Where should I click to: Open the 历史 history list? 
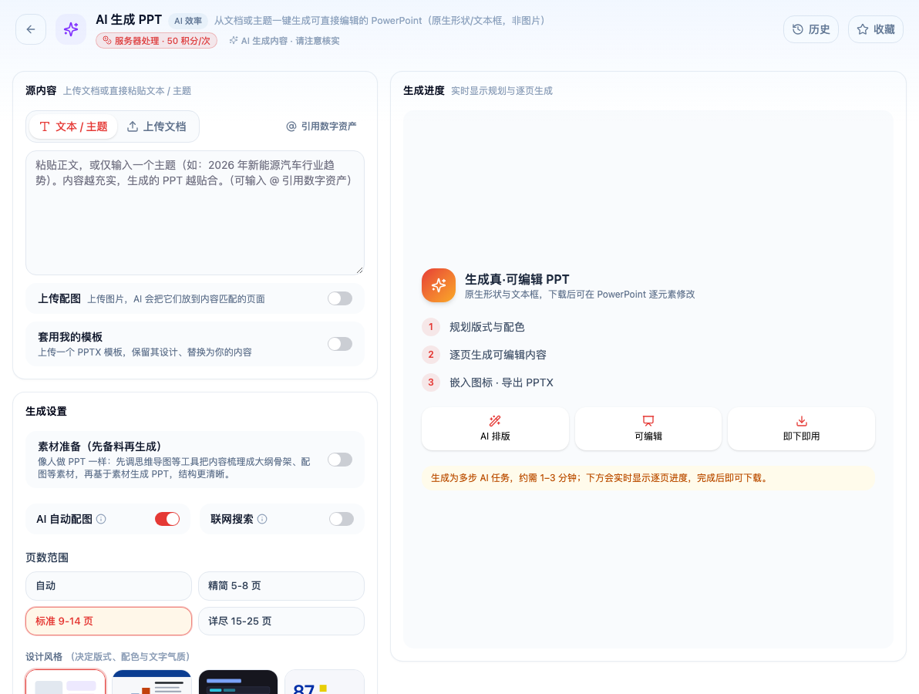(811, 29)
